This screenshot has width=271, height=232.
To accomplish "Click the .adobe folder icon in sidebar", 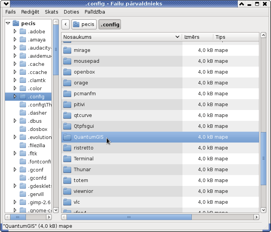I will pyautogui.click(x=23, y=31).
